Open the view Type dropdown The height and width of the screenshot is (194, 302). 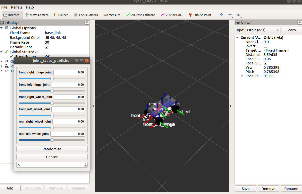(x=263, y=30)
